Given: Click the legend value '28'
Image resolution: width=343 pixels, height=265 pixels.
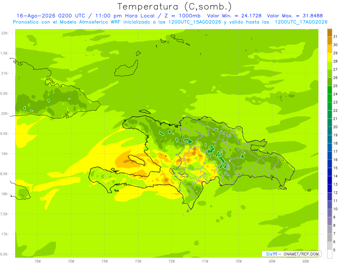Looking at the screenshot, I should coord(336,61).
